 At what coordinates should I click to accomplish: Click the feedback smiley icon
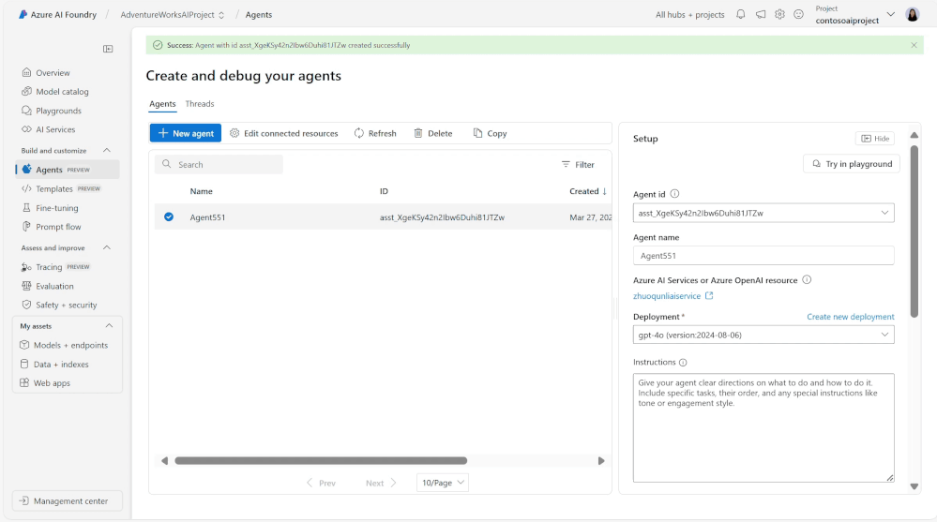click(798, 14)
